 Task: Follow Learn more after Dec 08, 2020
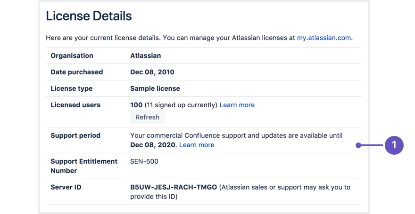click(197, 145)
